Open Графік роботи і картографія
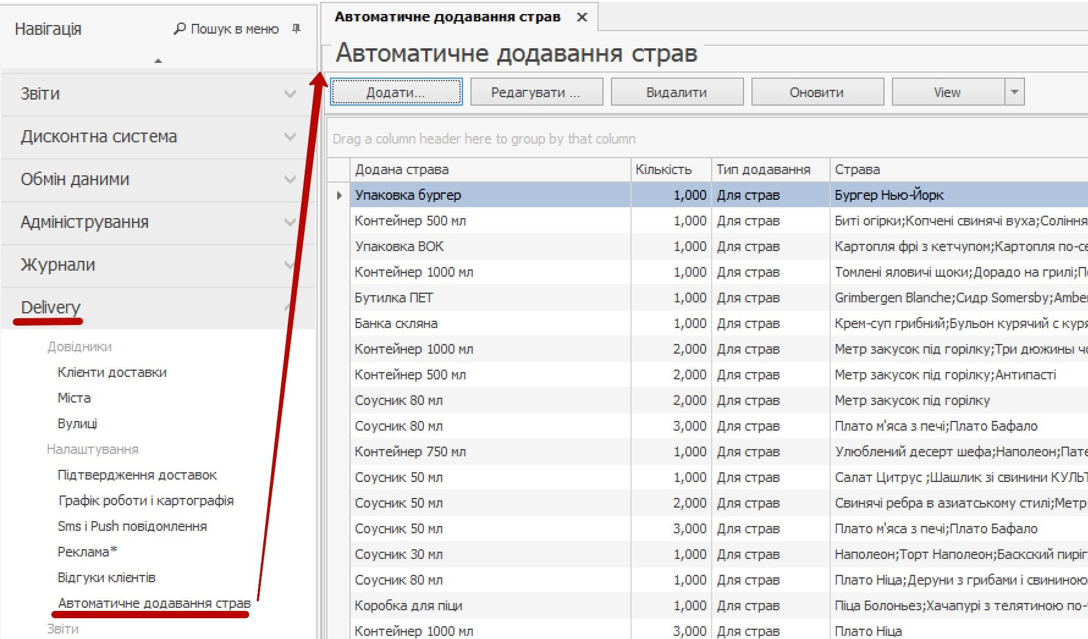 (x=146, y=501)
